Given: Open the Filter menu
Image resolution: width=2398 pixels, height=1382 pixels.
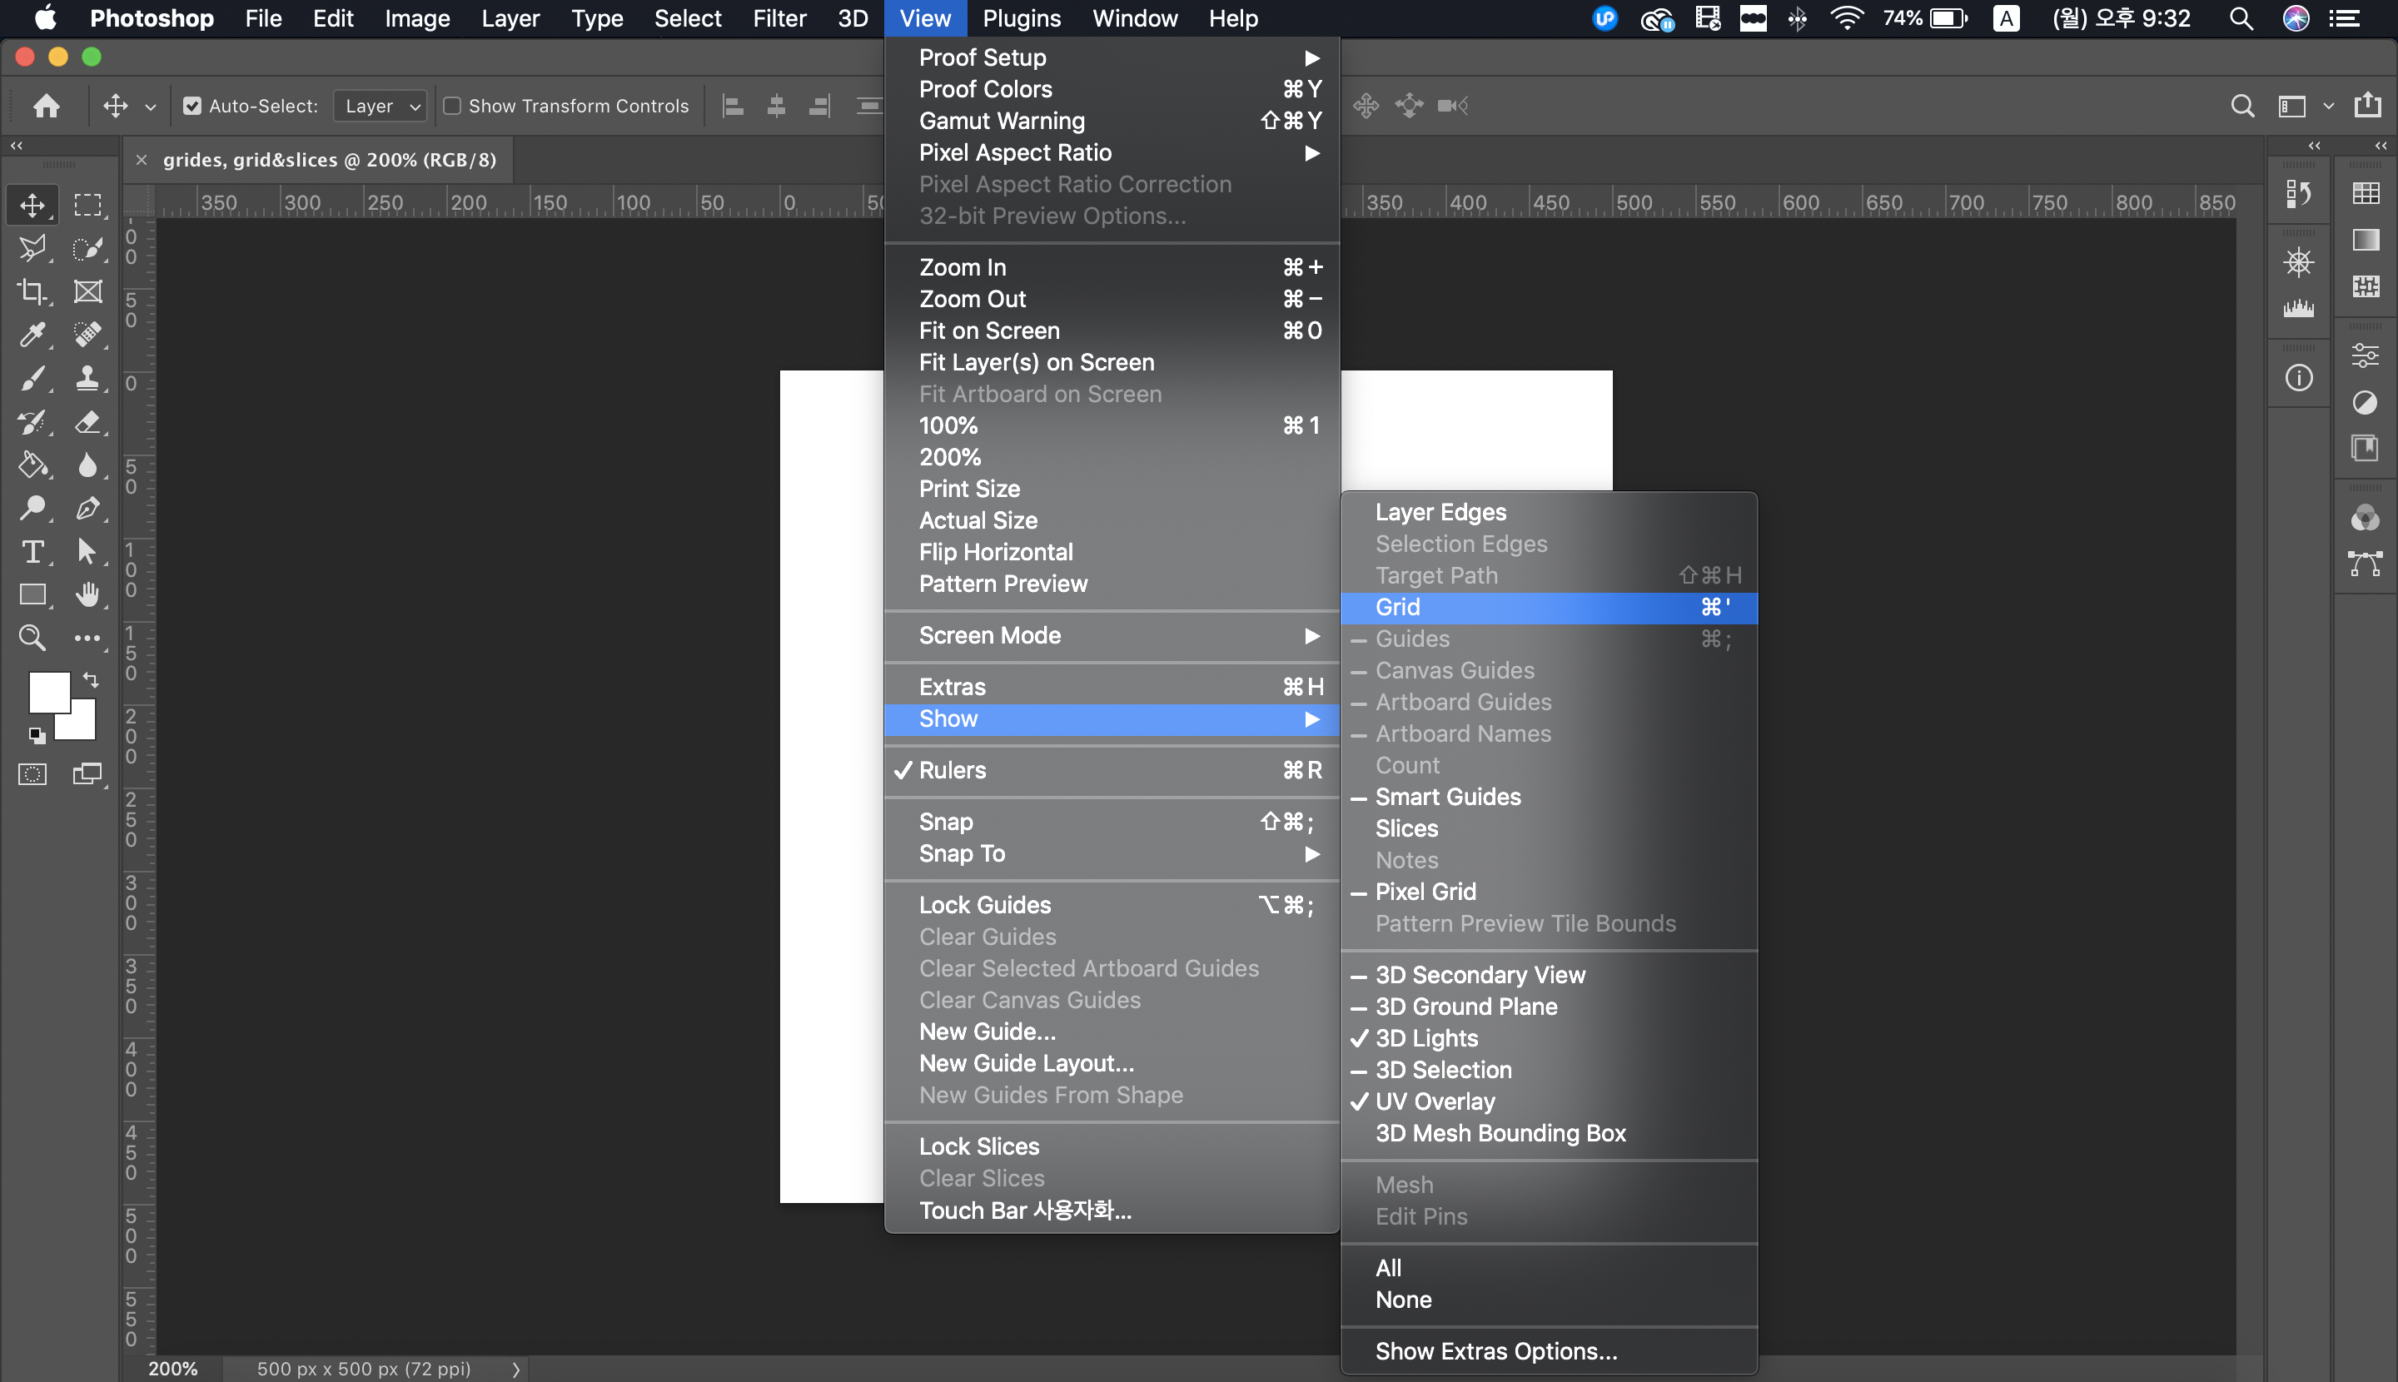Looking at the screenshot, I should click(779, 18).
